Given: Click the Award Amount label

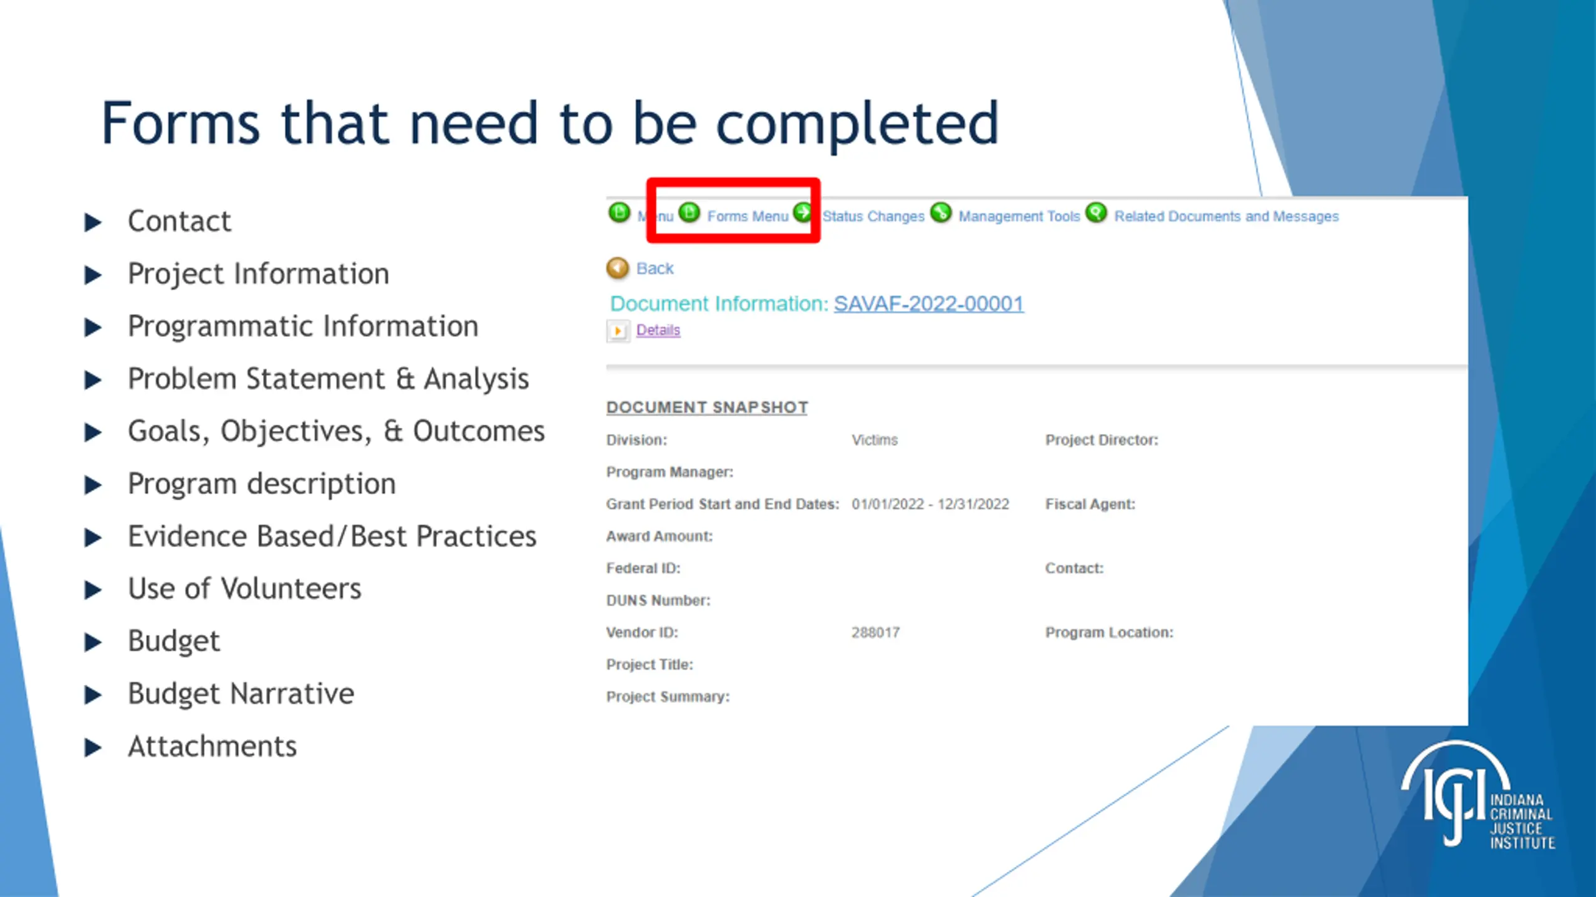Looking at the screenshot, I should (x=659, y=536).
